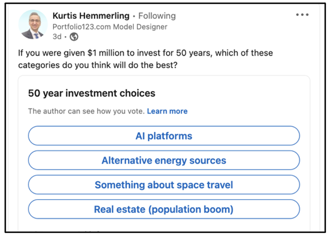The height and width of the screenshot is (238, 330).
Task: Click the Following status label
Action: 157,16
